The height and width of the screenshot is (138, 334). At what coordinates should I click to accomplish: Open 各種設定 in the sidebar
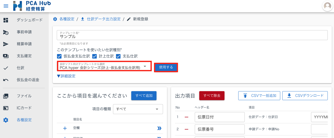(24, 120)
